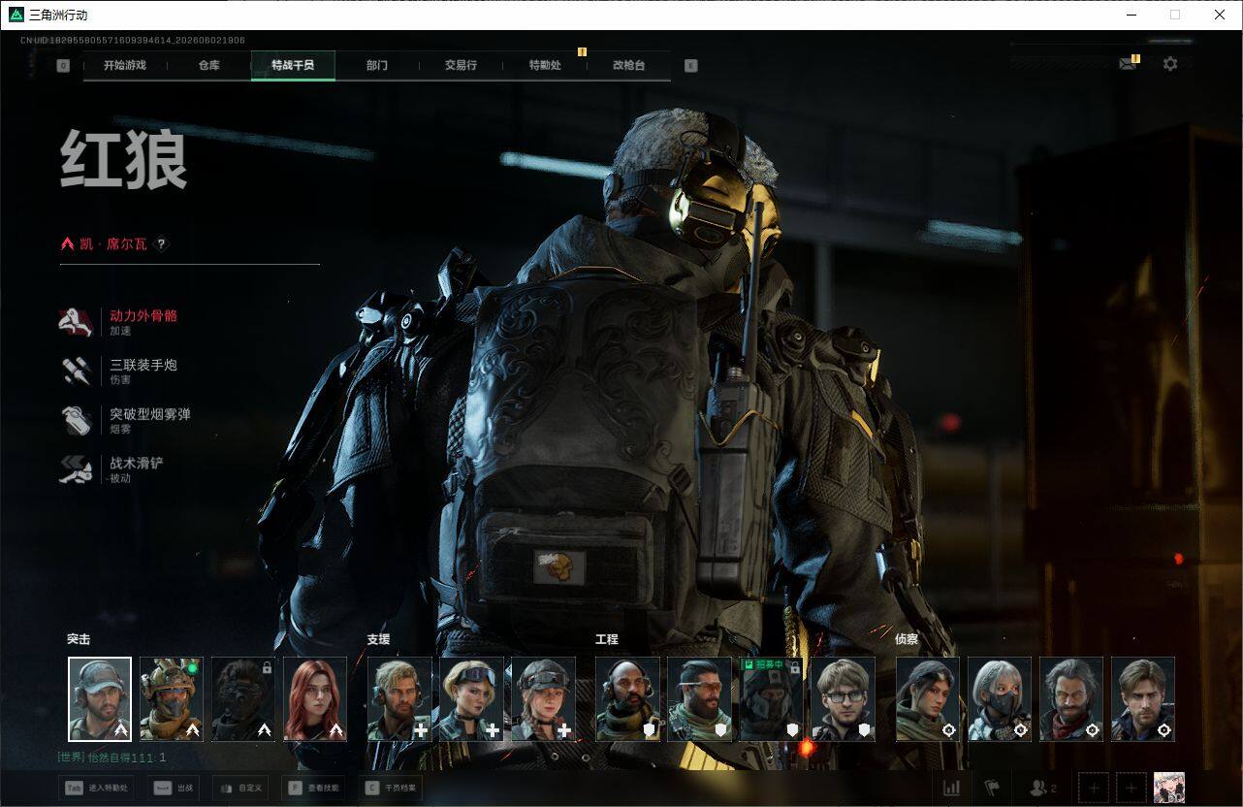The width and height of the screenshot is (1243, 807).
Task: Open the 自定义 customize button
Action: pos(239,788)
